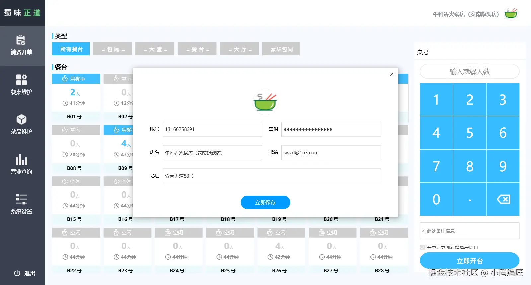531x285 pixels.
Task: Switch to 包厢 category tab
Action: pos(113,49)
